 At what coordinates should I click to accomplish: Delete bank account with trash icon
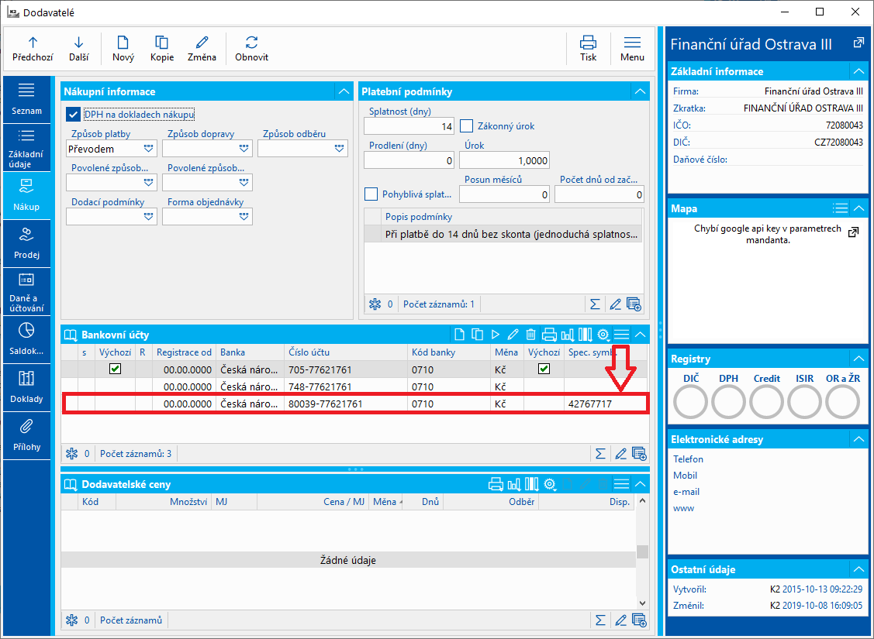coord(530,335)
